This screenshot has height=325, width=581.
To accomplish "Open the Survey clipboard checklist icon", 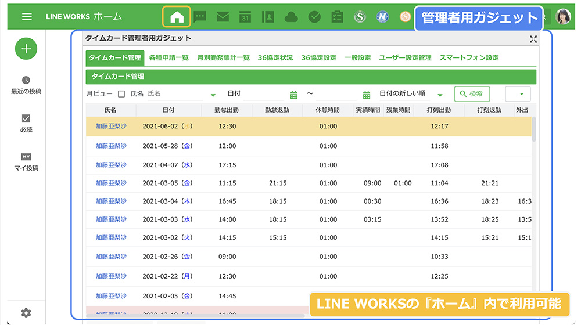I will coord(337,17).
